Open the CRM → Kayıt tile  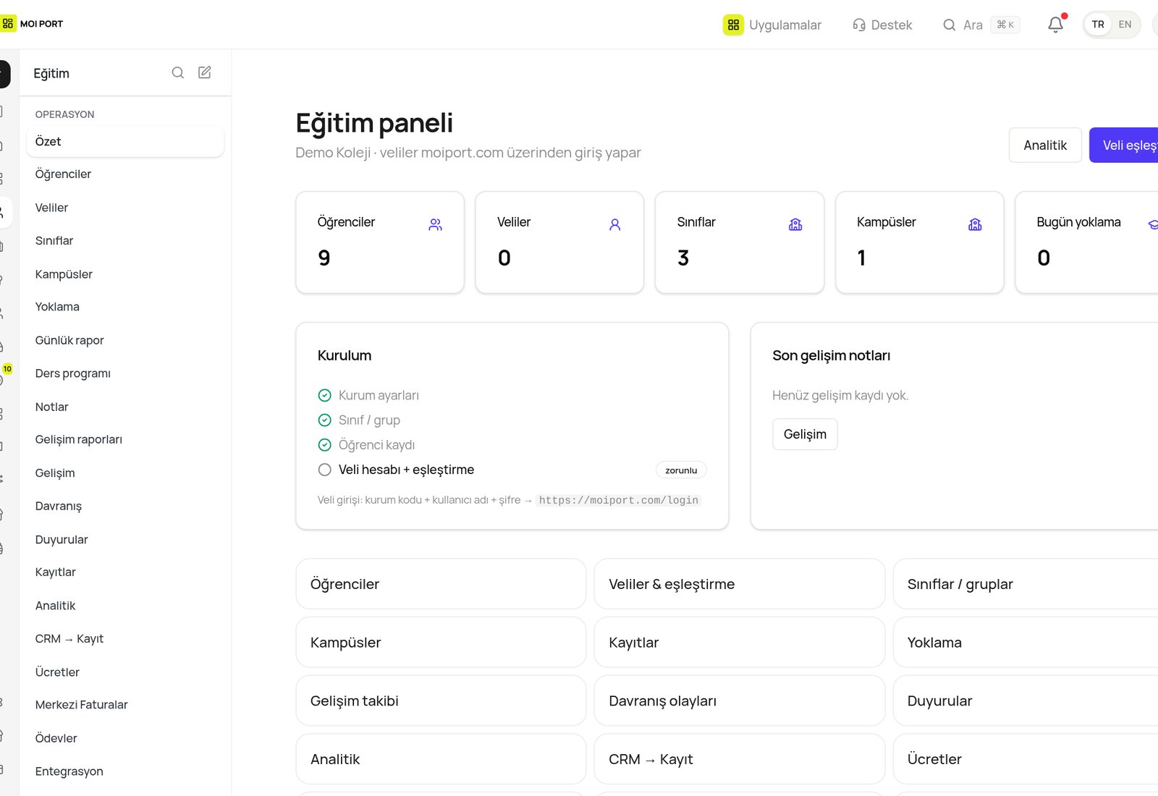(740, 759)
